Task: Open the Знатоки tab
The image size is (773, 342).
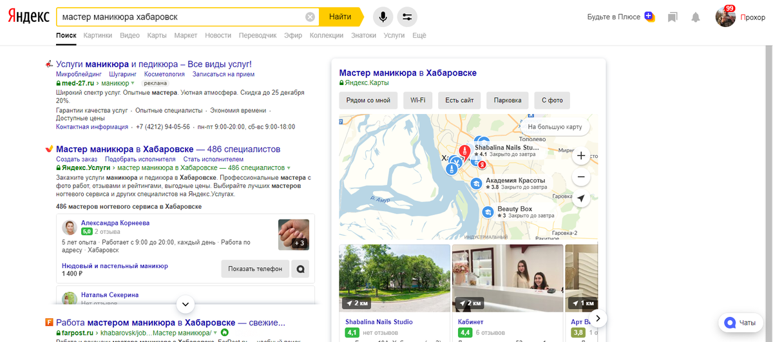Action: 364,35
